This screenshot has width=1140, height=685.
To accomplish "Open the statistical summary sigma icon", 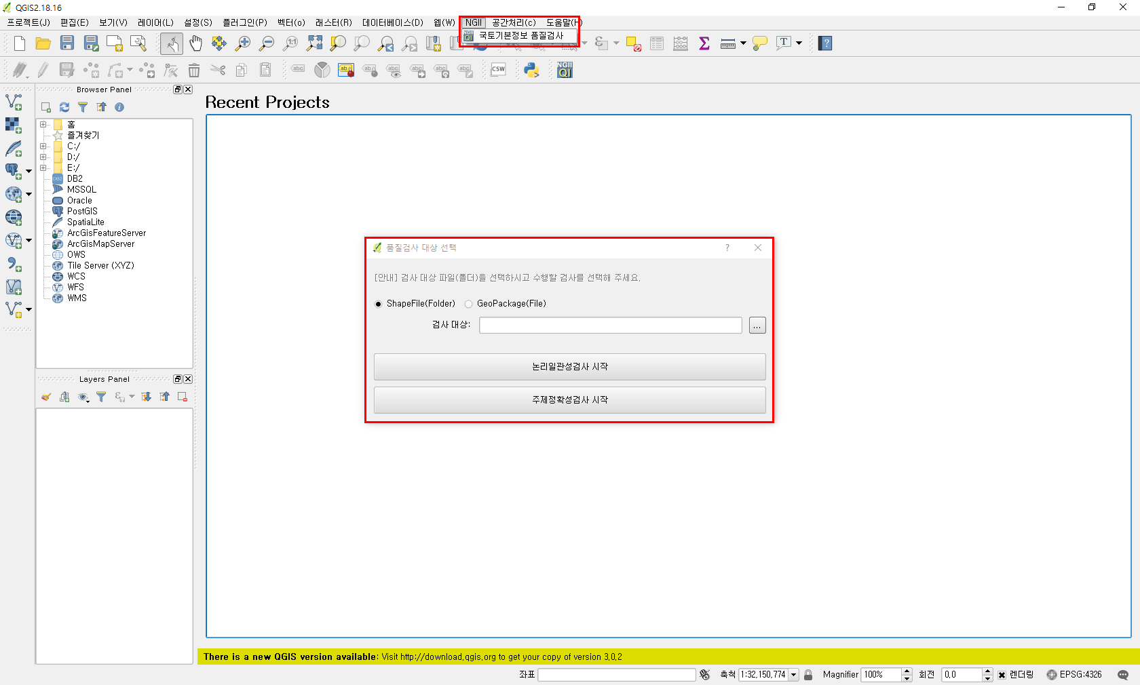I will point(704,44).
